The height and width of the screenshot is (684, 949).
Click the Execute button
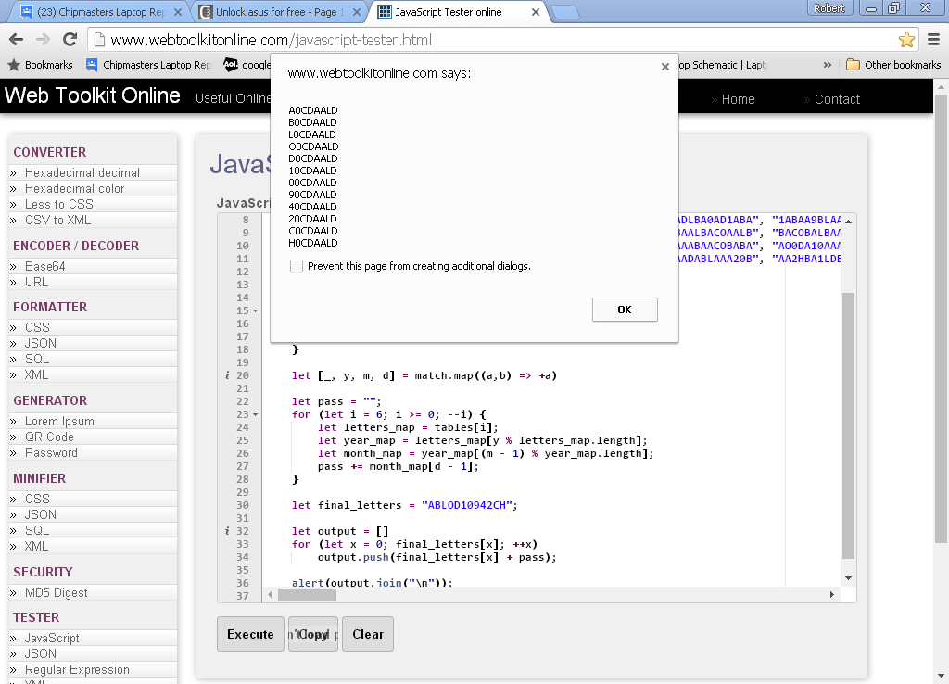(250, 634)
